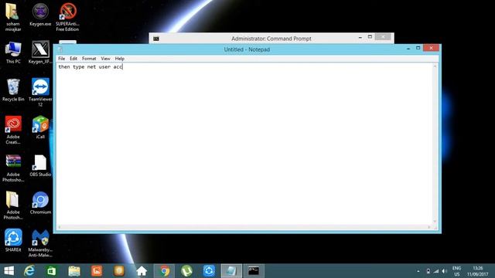Switch to Google Chrome in the taskbar
Viewport: 495px width, 278px height.
pyautogui.click(x=164, y=271)
